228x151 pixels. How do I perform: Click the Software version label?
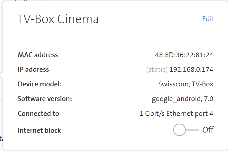coord(45,99)
